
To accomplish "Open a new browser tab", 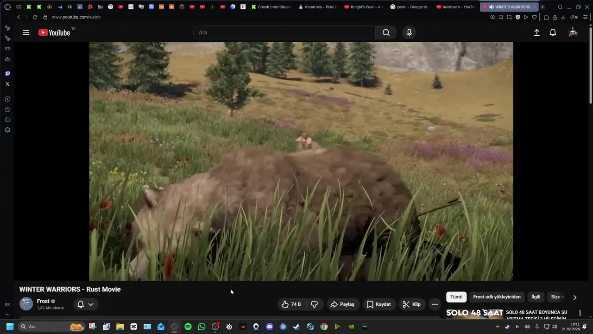I will point(543,7).
